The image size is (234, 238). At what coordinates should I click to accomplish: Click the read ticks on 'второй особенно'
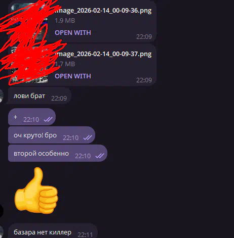tap(100, 156)
